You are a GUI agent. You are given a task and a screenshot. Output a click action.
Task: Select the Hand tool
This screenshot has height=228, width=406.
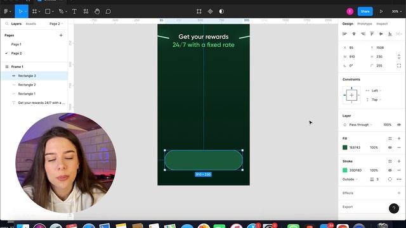click(97, 11)
